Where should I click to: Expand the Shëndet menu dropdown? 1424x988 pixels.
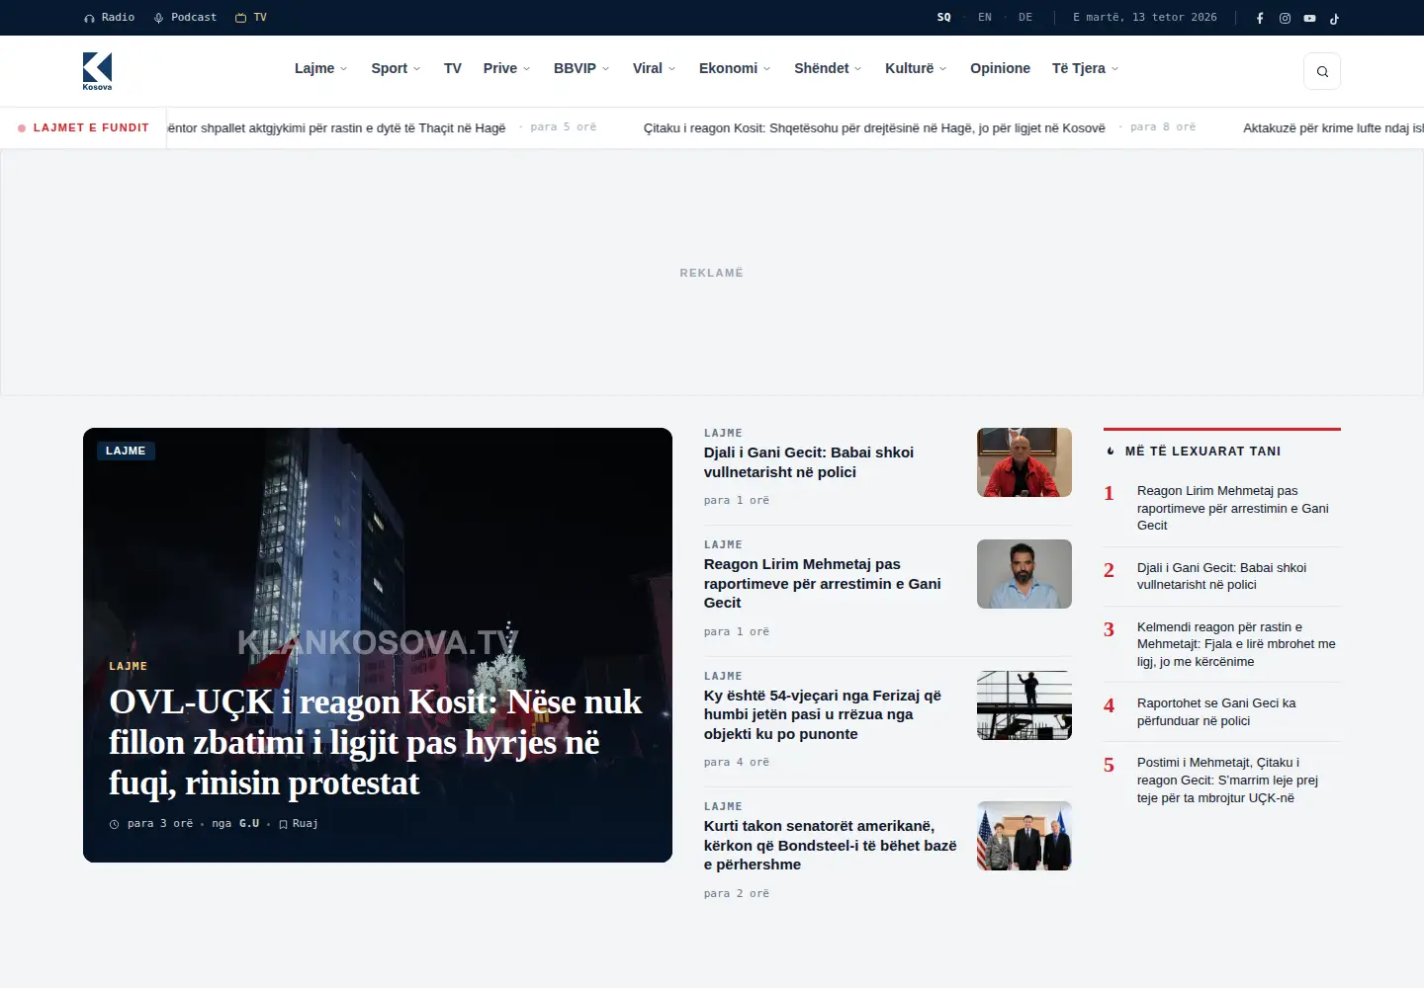coord(828,68)
